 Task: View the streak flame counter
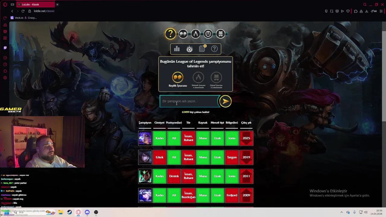[x=189, y=49]
